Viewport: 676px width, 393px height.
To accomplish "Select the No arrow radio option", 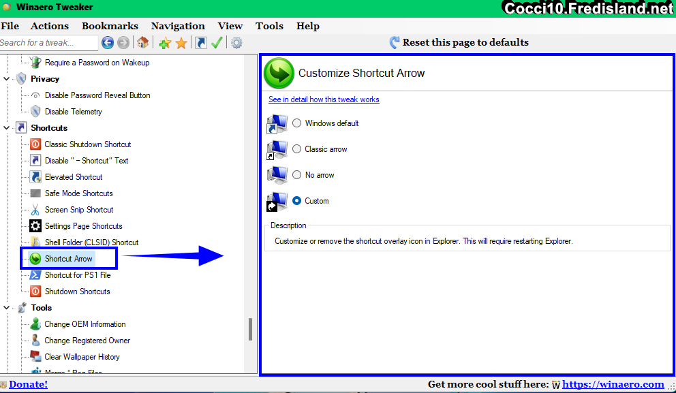I will 296,175.
